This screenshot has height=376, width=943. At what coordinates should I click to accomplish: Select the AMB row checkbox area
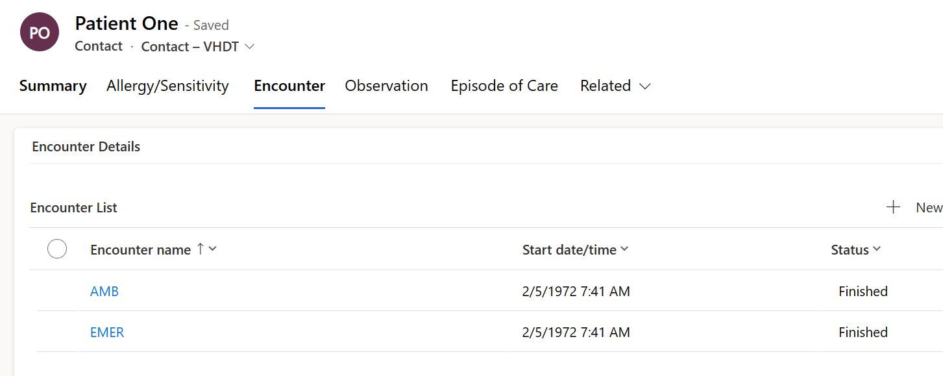[x=57, y=291]
